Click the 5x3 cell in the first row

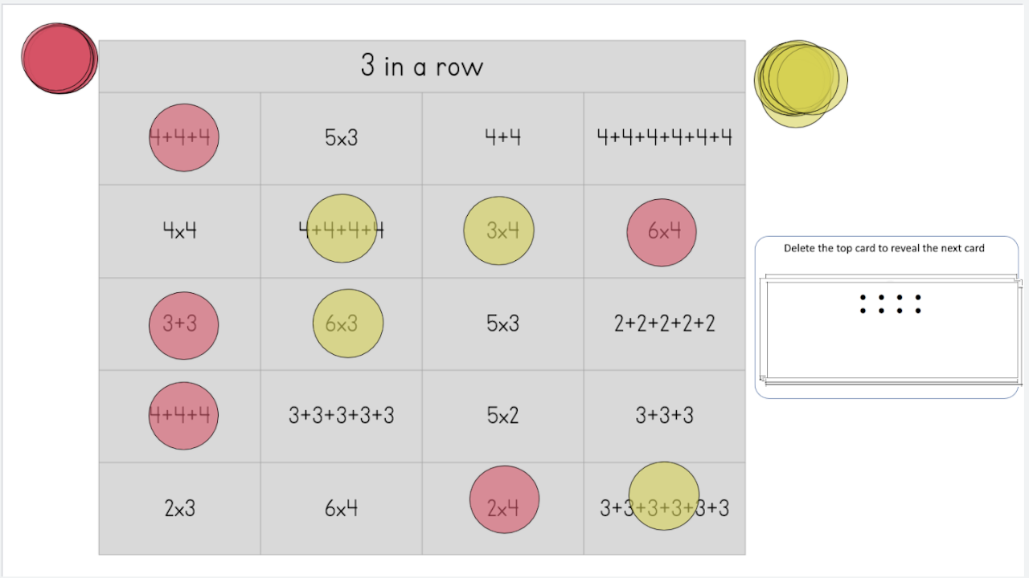click(342, 139)
